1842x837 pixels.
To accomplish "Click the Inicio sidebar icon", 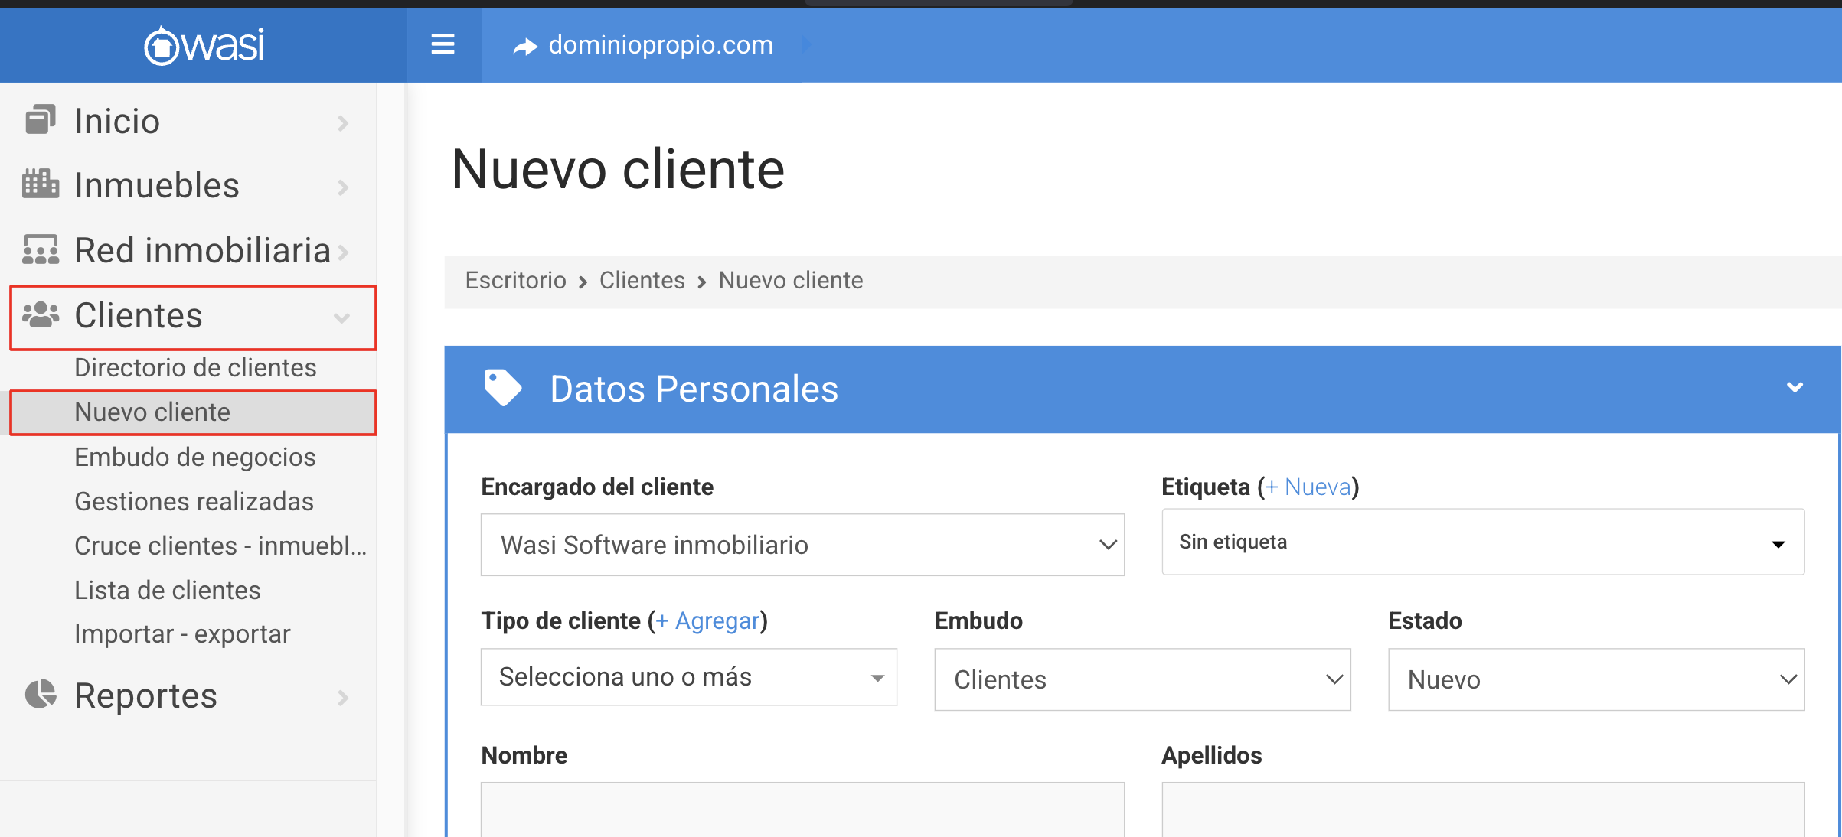I will (40, 120).
